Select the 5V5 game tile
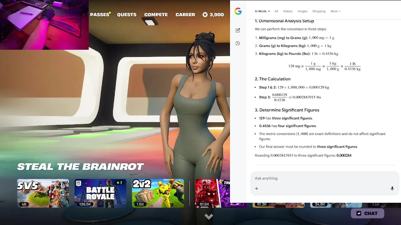Screen dimensions: 401x225 (43, 193)
